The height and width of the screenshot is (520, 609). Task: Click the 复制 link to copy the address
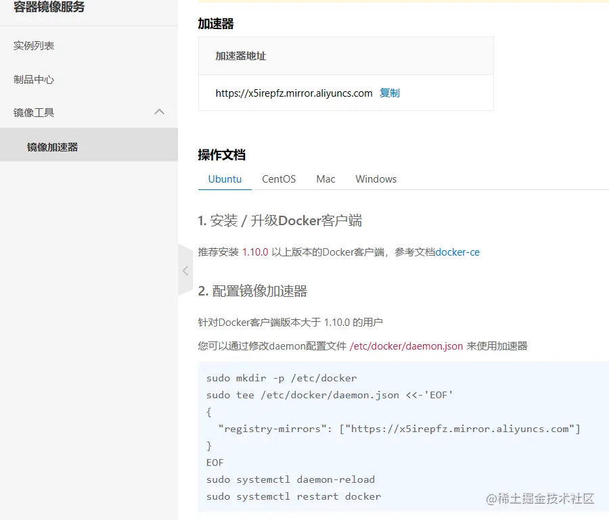click(x=390, y=93)
